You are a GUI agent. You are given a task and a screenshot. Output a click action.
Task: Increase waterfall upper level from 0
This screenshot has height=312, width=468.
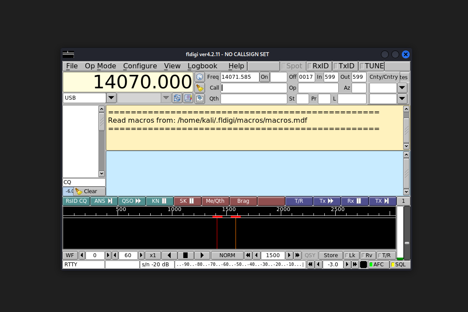pyautogui.click(x=108, y=255)
